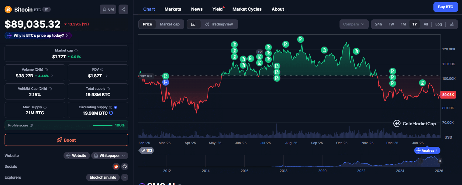Select the line chart type icon
This screenshot has width=462, height=185.
[194, 24]
